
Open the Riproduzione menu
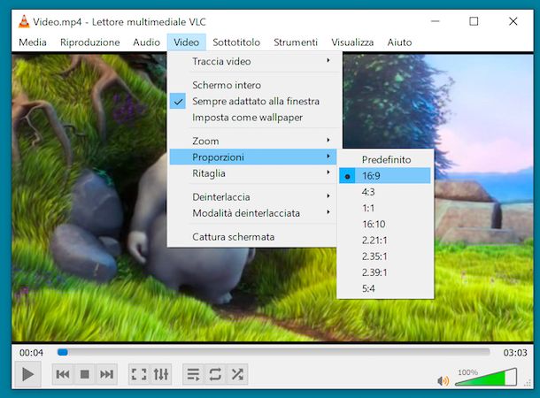click(90, 42)
